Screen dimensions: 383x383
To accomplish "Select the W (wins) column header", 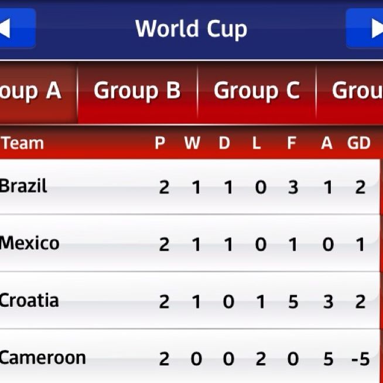I will point(192,143).
